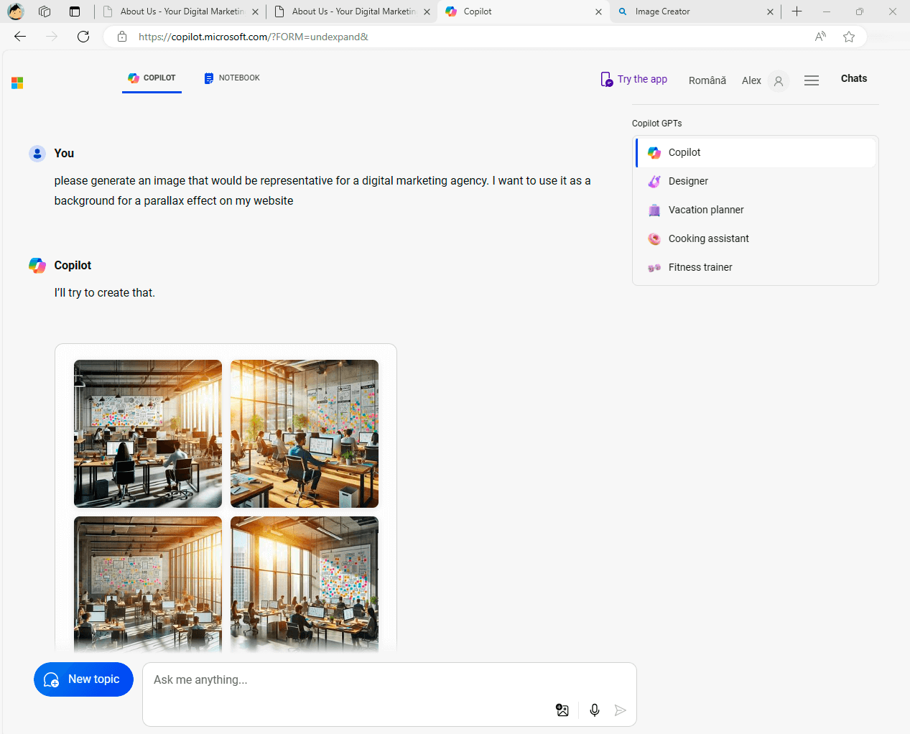Switch to second About Us tab
910x734 pixels.
pos(352,11)
